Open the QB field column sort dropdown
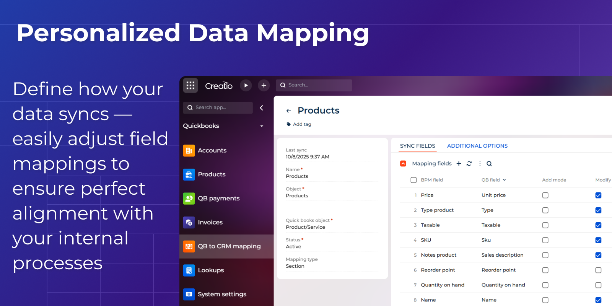612x306 pixels. (x=504, y=180)
